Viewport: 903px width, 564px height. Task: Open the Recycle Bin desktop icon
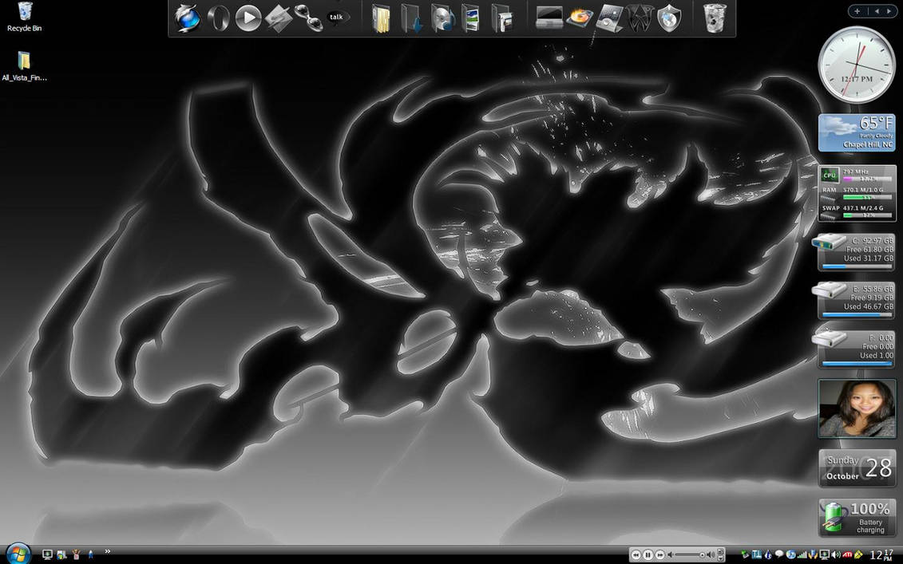click(24, 16)
